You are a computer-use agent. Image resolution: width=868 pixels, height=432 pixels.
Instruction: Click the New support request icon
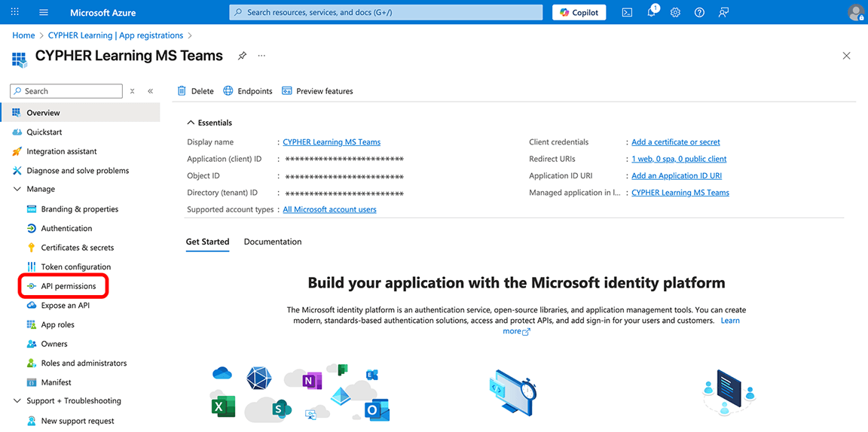(32, 421)
